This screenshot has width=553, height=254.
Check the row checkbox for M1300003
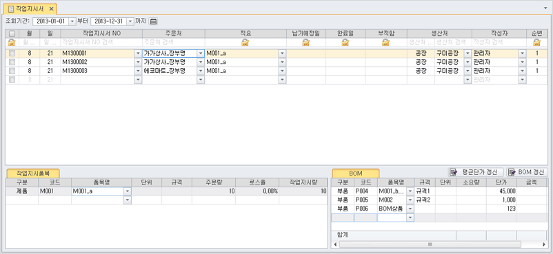click(12, 71)
